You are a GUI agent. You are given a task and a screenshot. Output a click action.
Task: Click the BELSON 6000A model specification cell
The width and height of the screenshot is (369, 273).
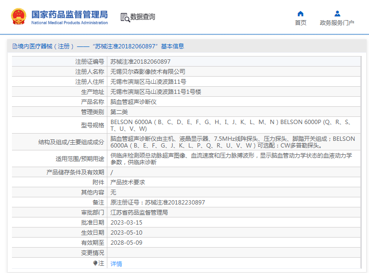click(234, 125)
